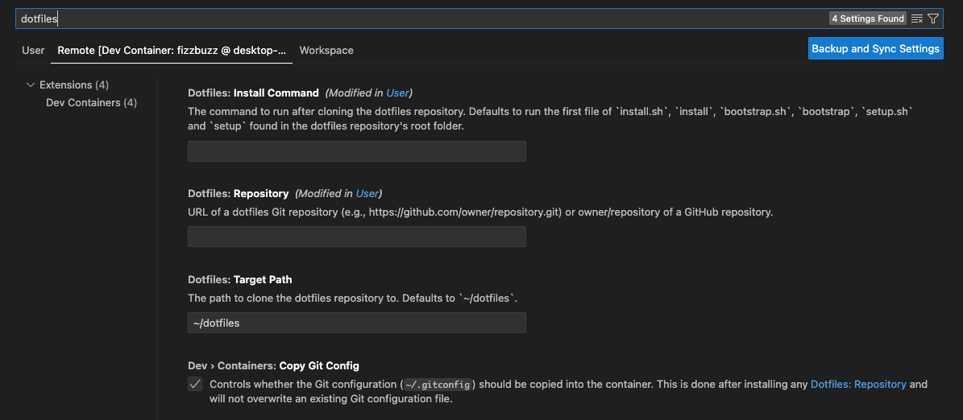
Task: Switch to the User settings tab
Action: point(33,50)
